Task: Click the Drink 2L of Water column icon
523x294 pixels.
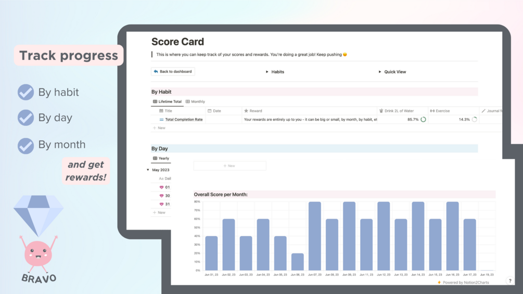Action: pyautogui.click(x=381, y=111)
